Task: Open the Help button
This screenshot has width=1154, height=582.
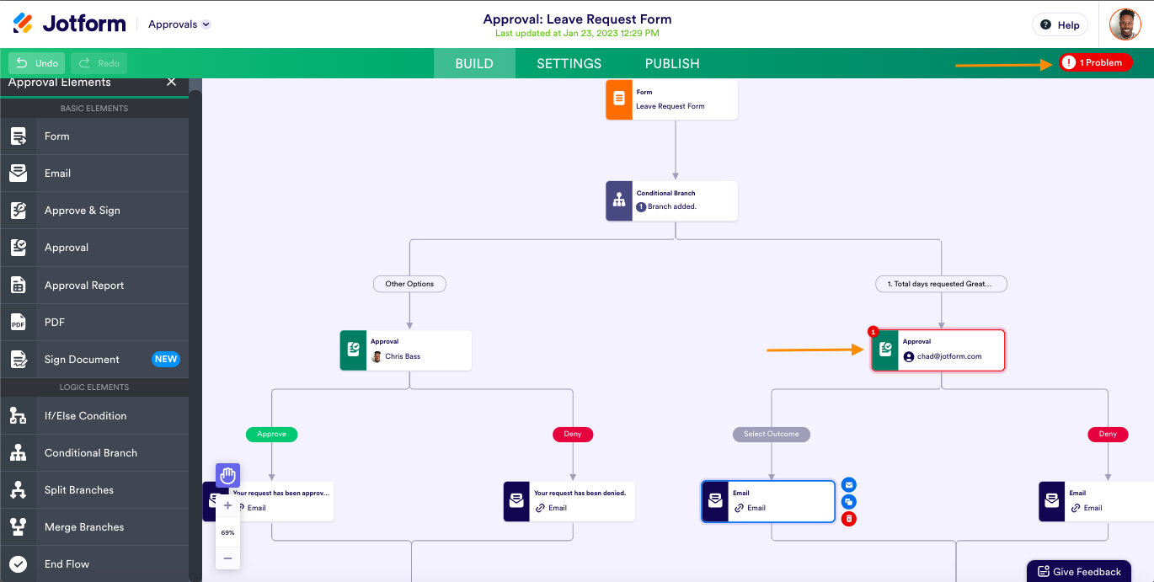Action: point(1060,24)
